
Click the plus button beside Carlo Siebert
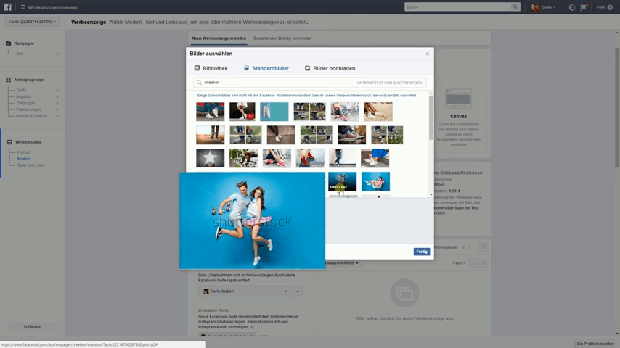pyautogui.click(x=298, y=291)
